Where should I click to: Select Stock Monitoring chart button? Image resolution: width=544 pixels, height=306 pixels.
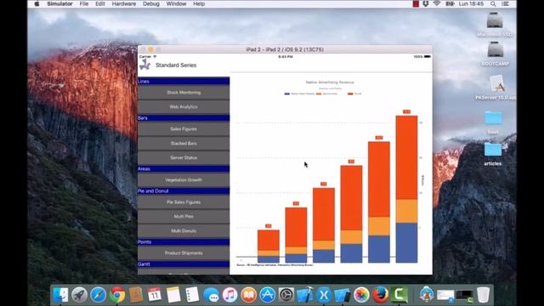pos(184,93)
